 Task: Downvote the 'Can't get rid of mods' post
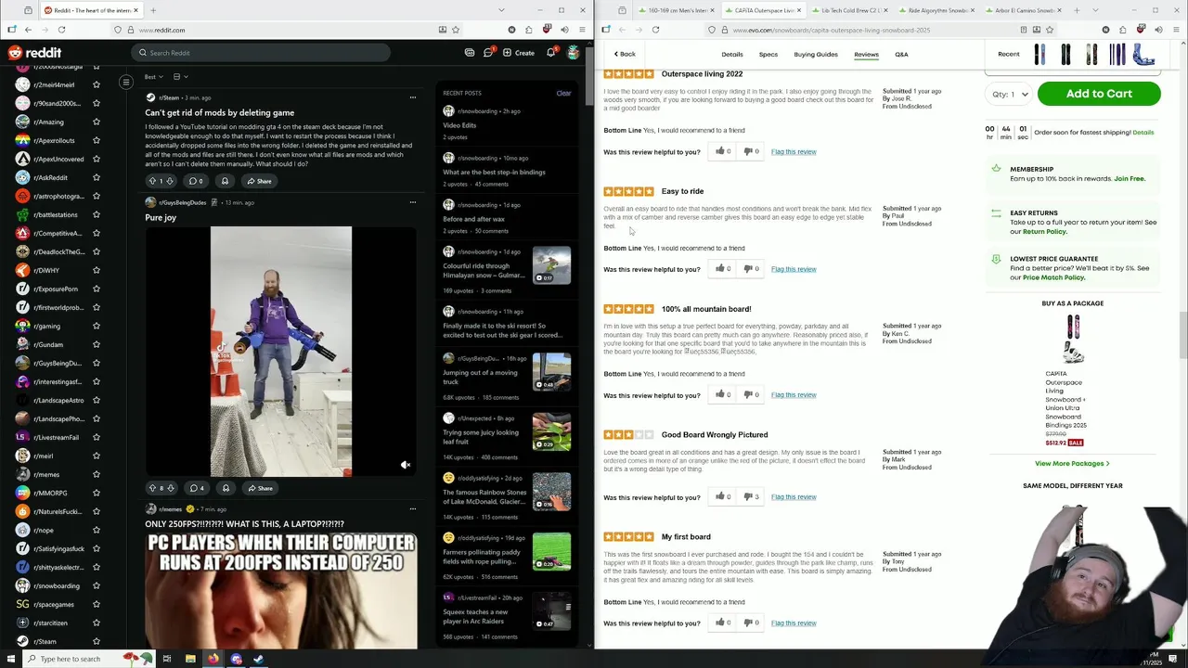(169, 181)
